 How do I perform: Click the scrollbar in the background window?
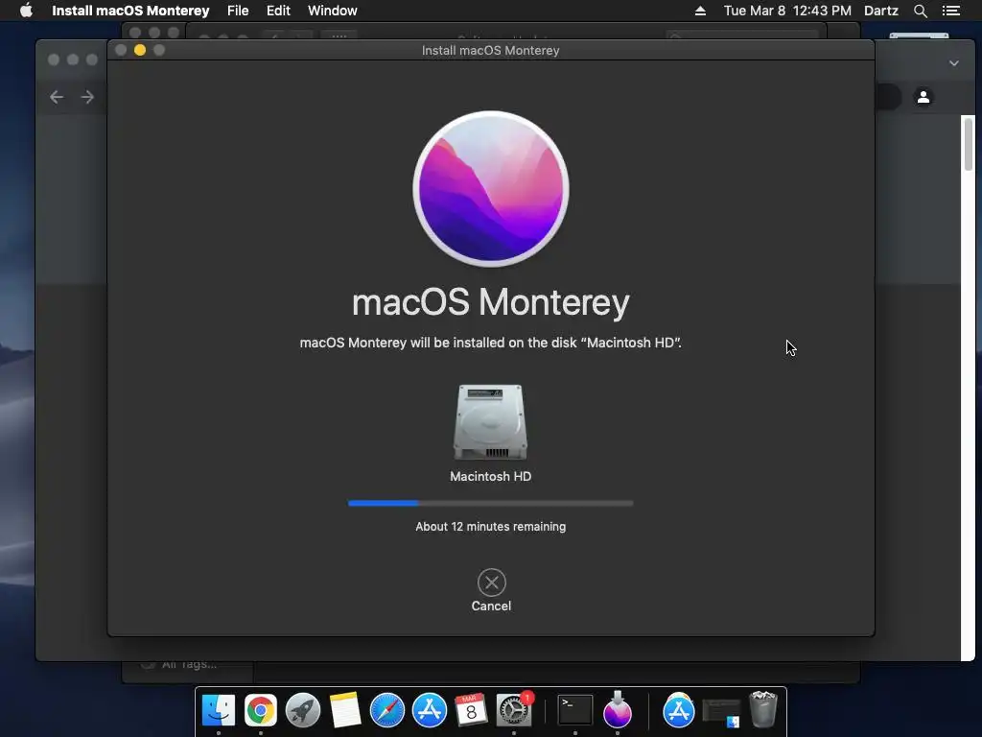969,144
